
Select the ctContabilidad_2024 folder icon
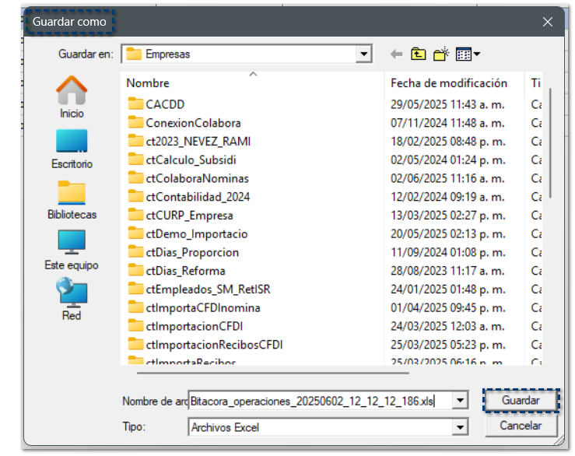135,197
